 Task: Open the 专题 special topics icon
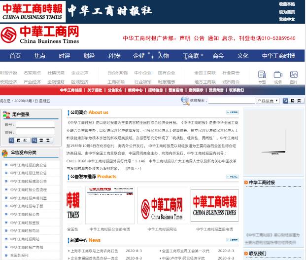coord(262,75)
